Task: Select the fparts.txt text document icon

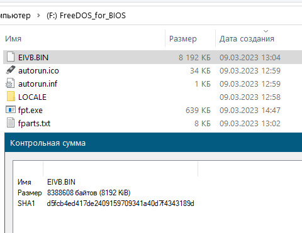Action: 11,123
